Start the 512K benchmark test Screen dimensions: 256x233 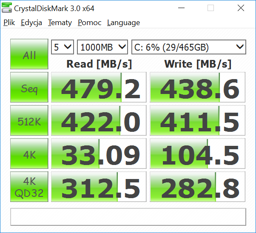(x=29, y=120)
